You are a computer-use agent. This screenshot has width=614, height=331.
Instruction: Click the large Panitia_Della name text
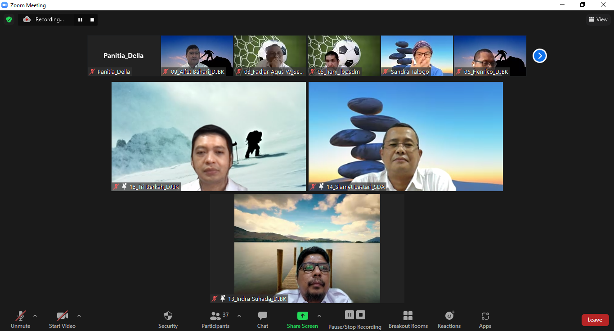click(x=124, y=56)
